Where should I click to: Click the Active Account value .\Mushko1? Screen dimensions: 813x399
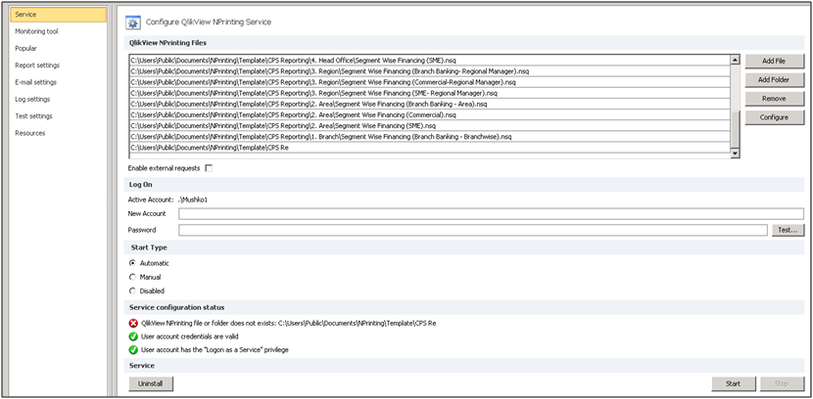pyautogui.click(x=193, y=199)
